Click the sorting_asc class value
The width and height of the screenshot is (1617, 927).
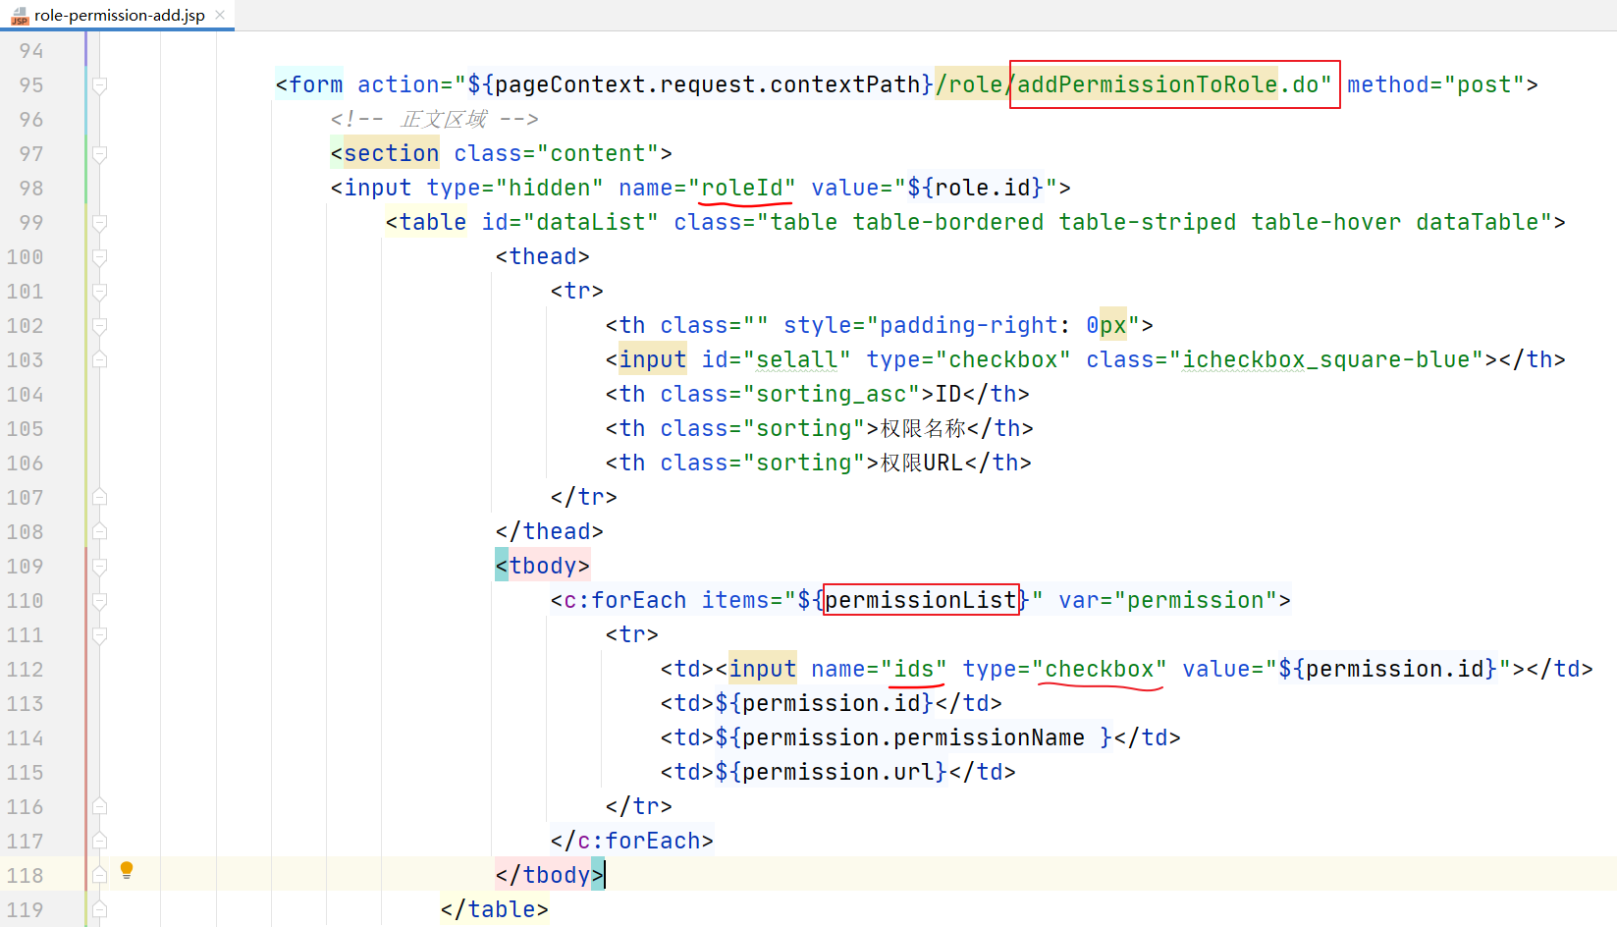832,395
